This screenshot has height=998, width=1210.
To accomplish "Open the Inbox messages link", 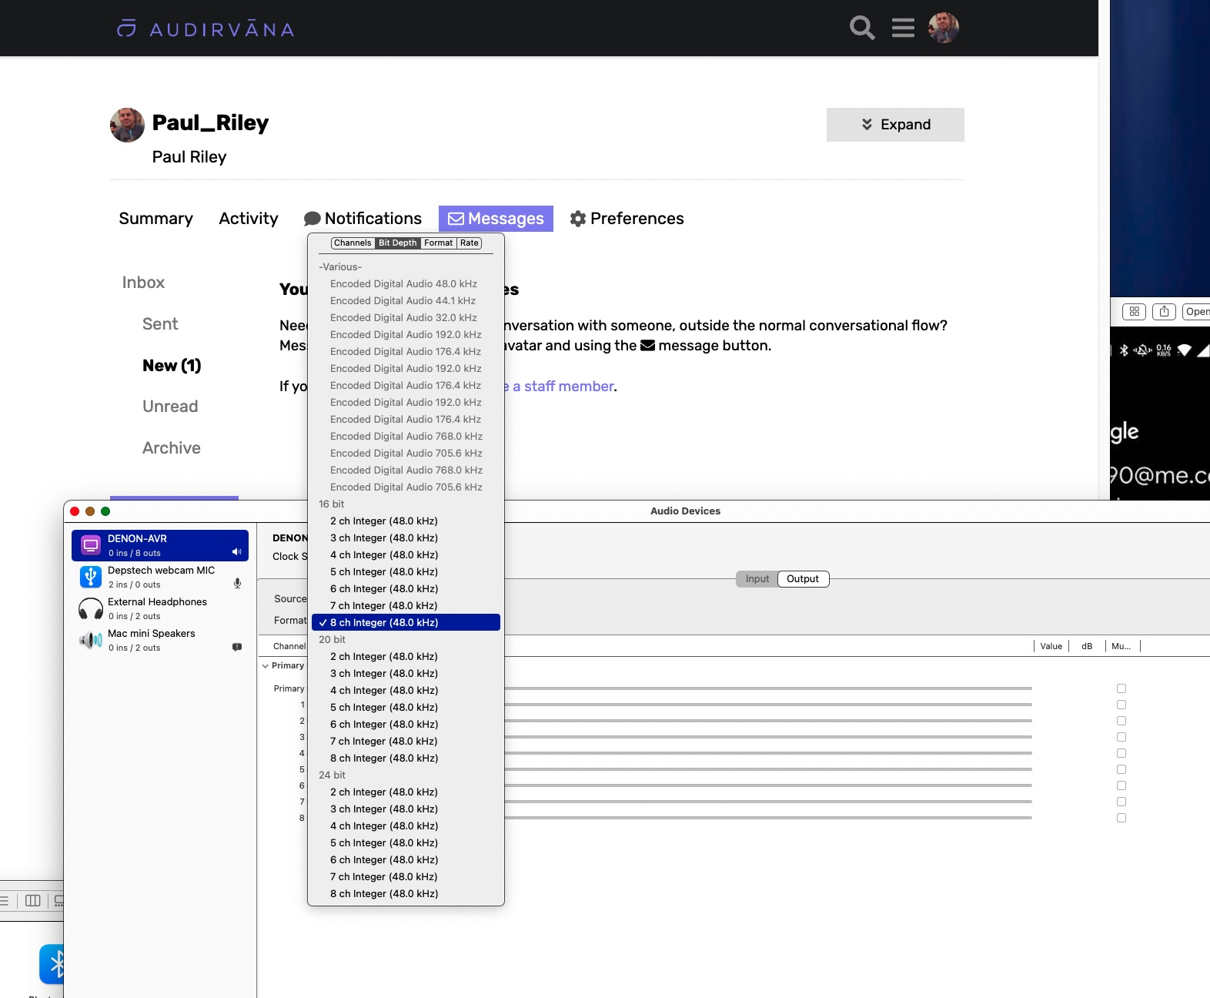I will [143, 283].
